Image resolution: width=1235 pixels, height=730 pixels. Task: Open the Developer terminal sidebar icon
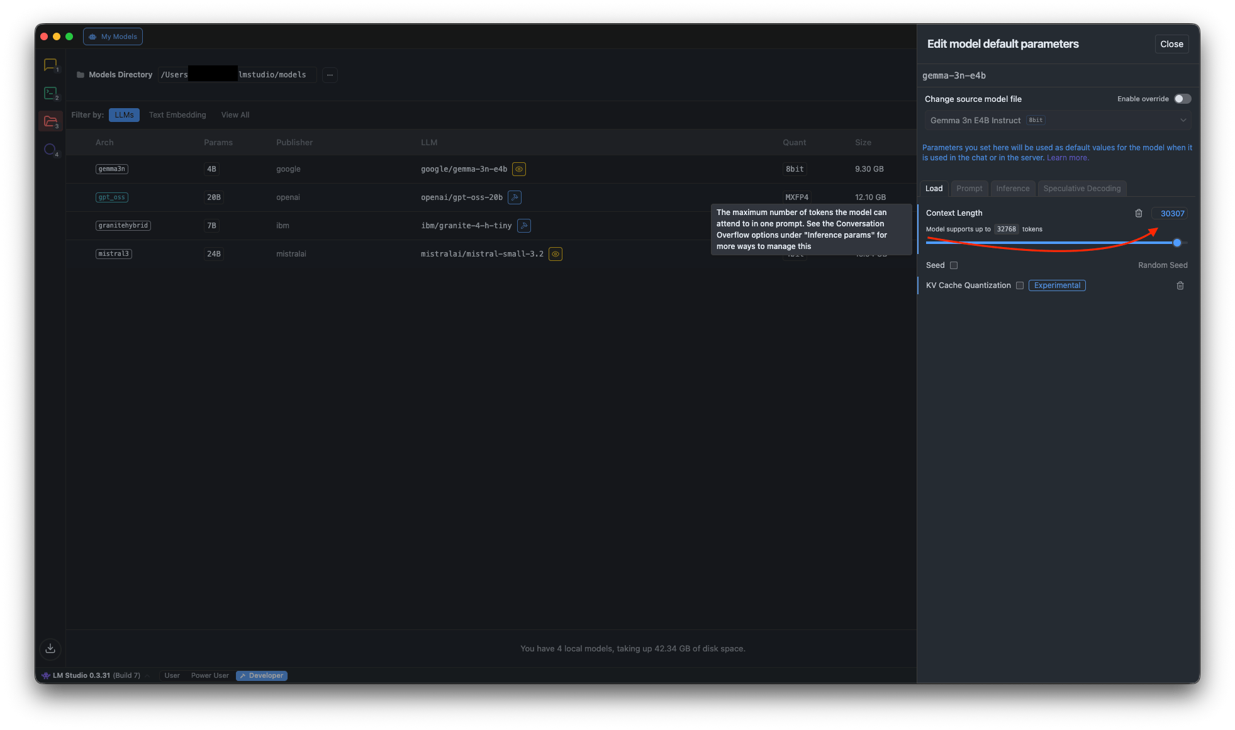click(x=50, y=93)
